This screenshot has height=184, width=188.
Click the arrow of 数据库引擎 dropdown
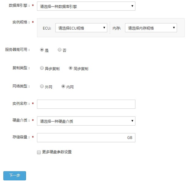132,6
